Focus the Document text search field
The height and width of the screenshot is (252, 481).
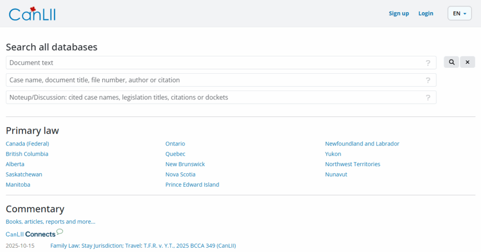tap(214, 63)
